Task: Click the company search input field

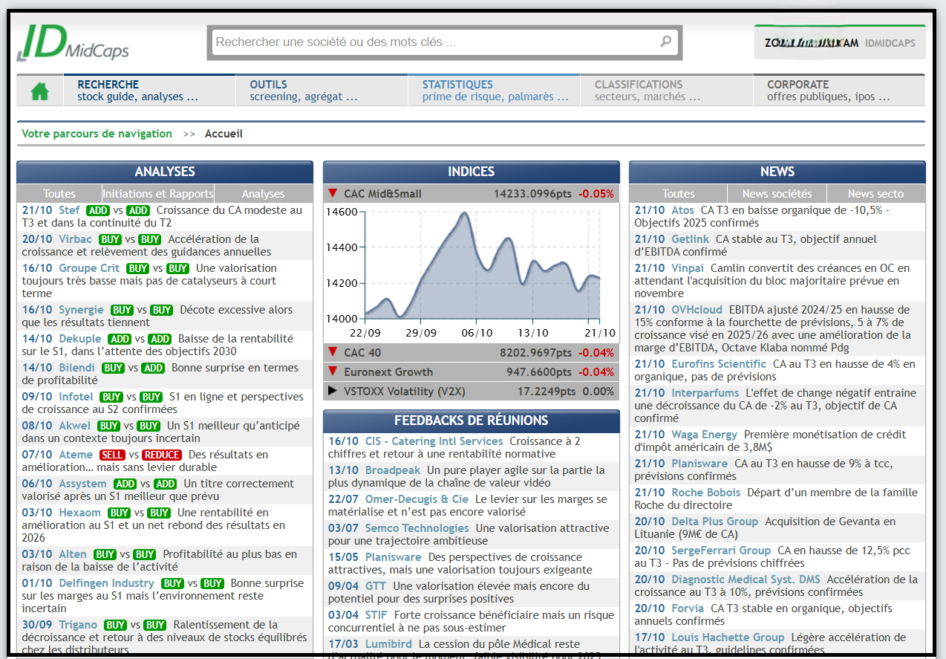Action: pos(434,42)
